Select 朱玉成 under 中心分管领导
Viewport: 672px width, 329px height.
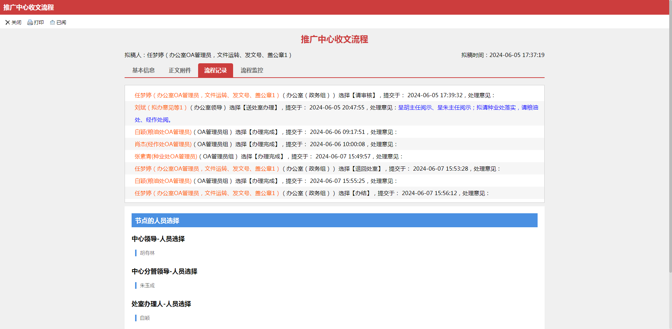click(x=147, y=286)
